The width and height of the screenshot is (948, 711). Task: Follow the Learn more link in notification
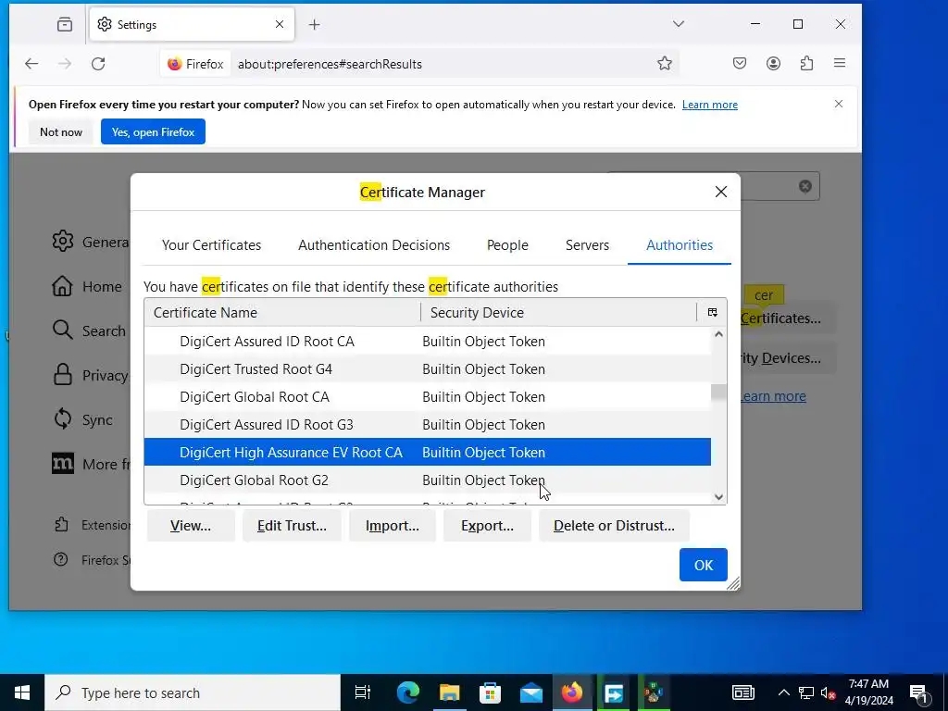tap(710, 105)
